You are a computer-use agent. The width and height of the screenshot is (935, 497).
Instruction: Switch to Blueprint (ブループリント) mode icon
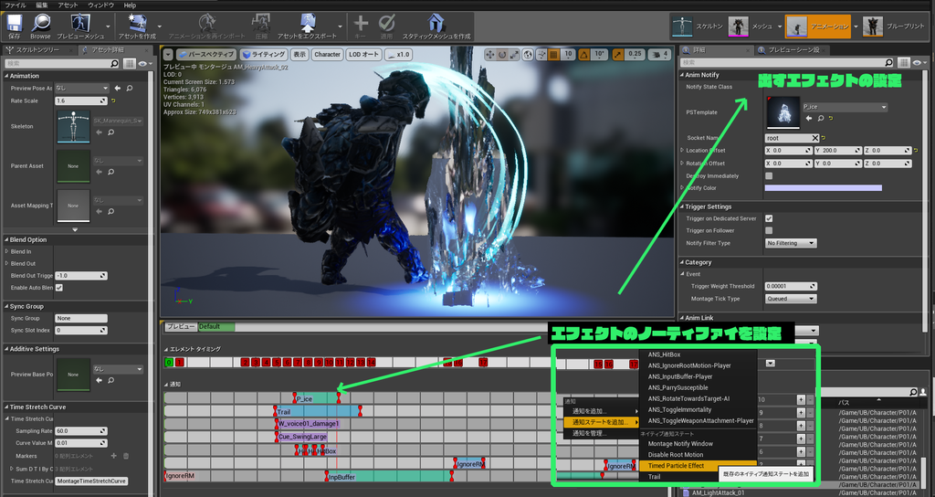(873, 26)
